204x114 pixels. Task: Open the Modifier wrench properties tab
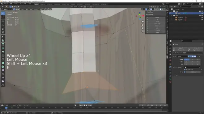pyautogui.click(x=170, y=67)
